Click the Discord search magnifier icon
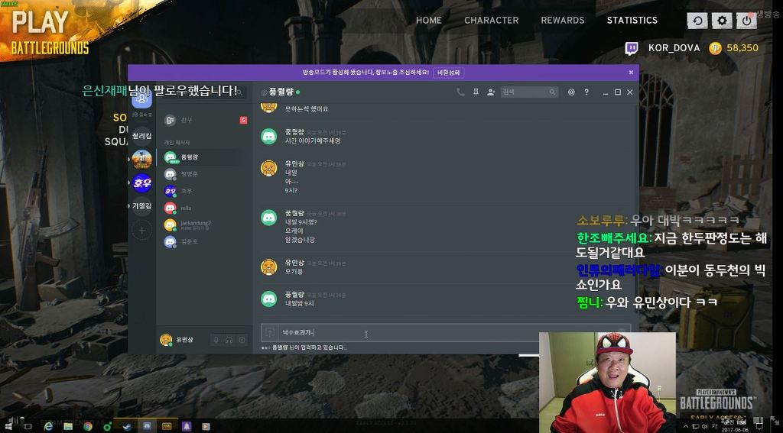The image size is (783, 433). 552,92
